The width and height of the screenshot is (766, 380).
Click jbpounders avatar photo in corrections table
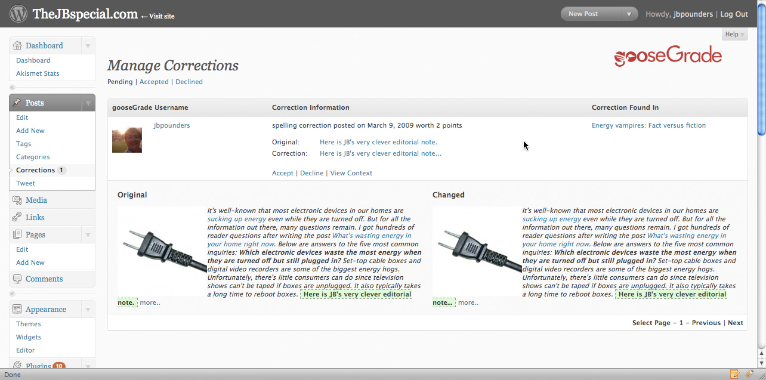(x=127, y=139)
